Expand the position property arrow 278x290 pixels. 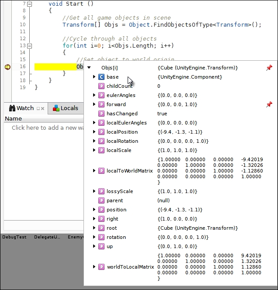click(x=94, y=209)
